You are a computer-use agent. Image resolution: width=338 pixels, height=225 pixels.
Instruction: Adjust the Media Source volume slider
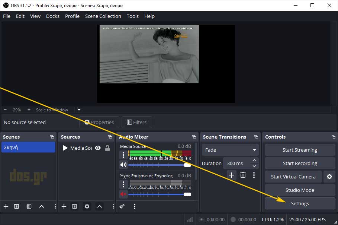[187, 165]
